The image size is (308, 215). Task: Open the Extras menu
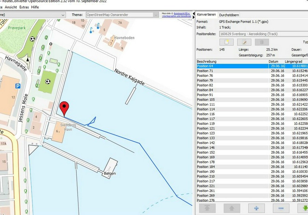point(24,7)
